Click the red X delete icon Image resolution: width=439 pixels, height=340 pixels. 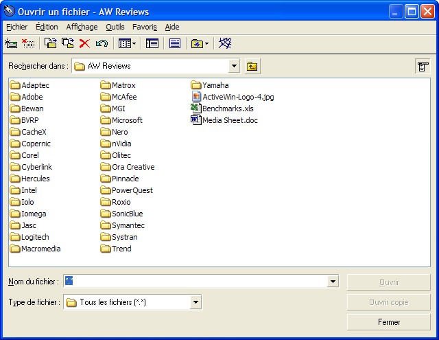click(x=84, y=43)
